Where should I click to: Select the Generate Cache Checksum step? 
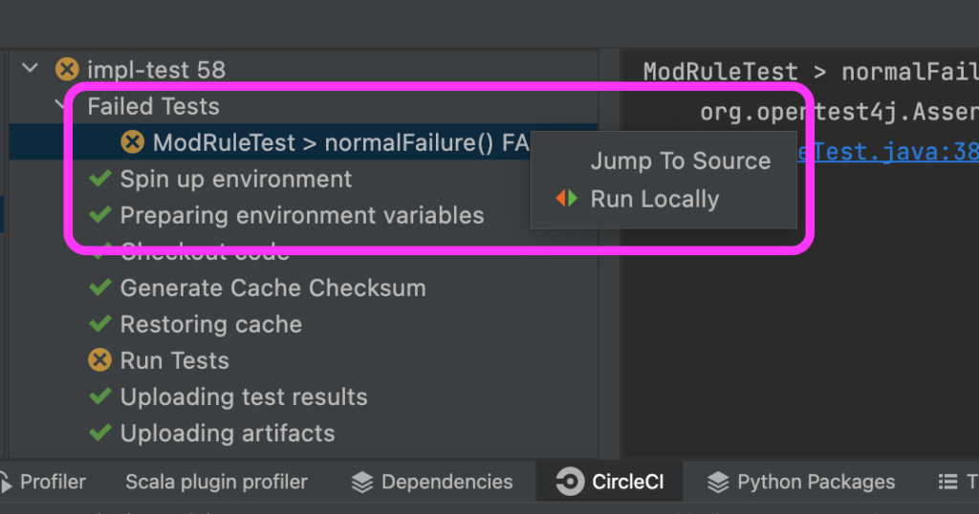coord(272,289)
